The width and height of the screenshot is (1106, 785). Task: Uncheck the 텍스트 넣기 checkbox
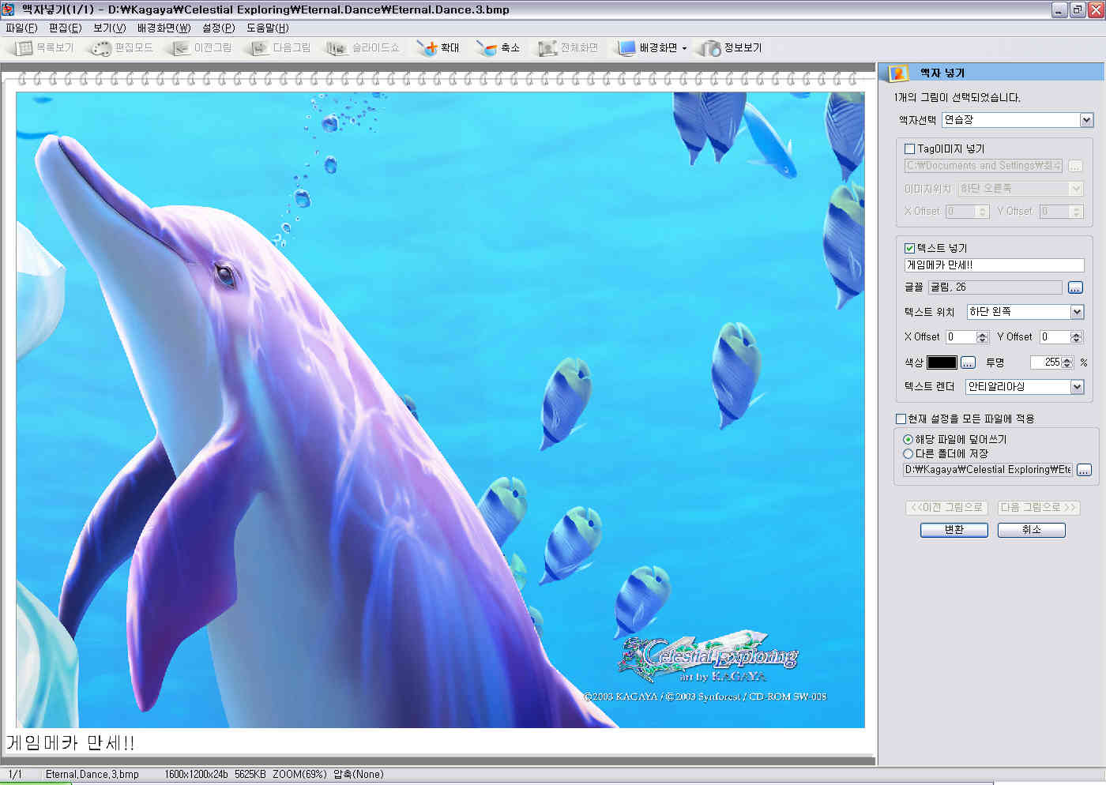tap(909, 248)
